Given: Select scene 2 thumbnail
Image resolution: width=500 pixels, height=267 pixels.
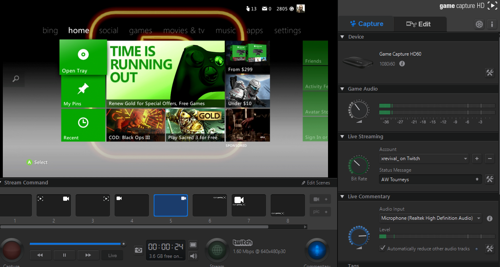Looking at the screenshot, I should (x=54, y=205).
